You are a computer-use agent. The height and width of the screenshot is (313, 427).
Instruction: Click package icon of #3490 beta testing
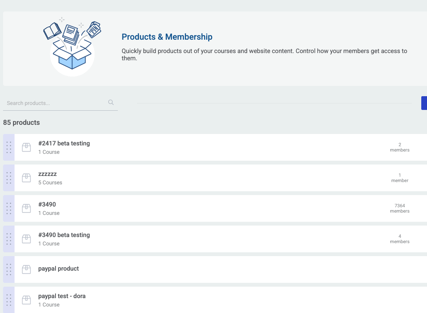[26, 239]
